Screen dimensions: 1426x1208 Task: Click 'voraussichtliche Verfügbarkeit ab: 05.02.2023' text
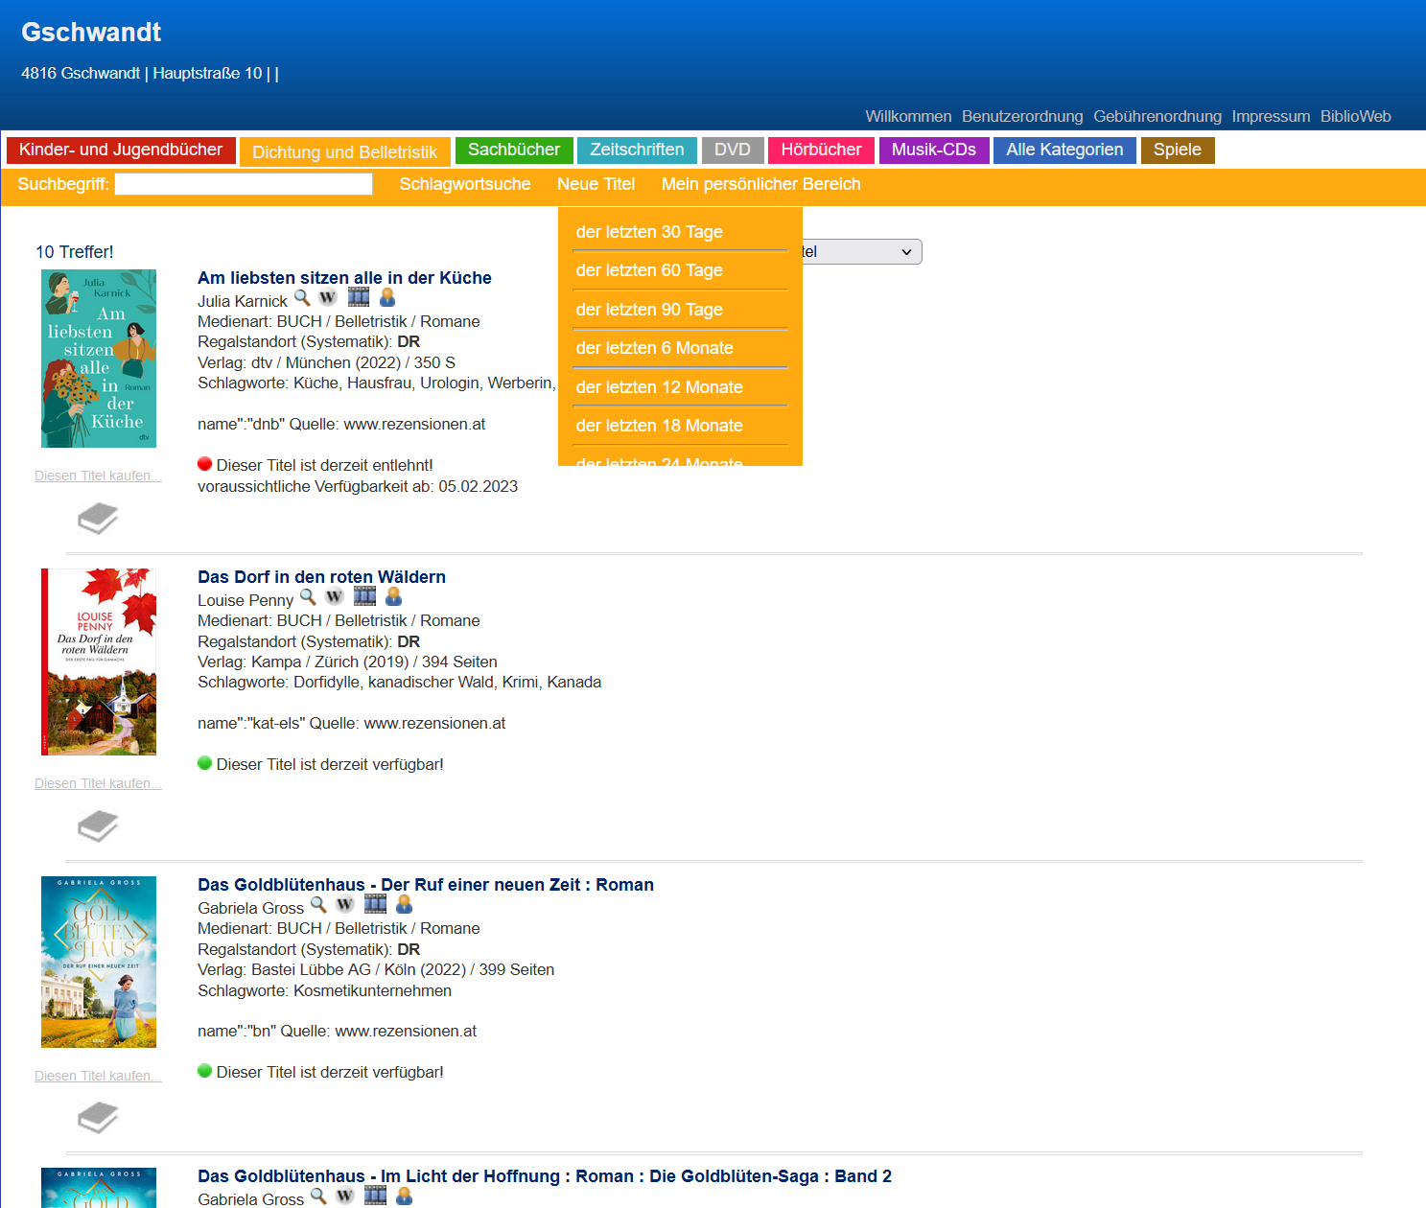[358, 486]
